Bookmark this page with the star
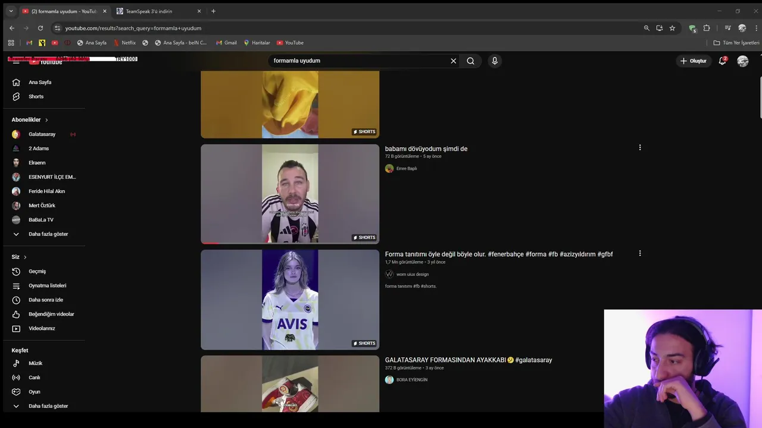The width and height of the screenshot is (762, 428). pos(672,28)
